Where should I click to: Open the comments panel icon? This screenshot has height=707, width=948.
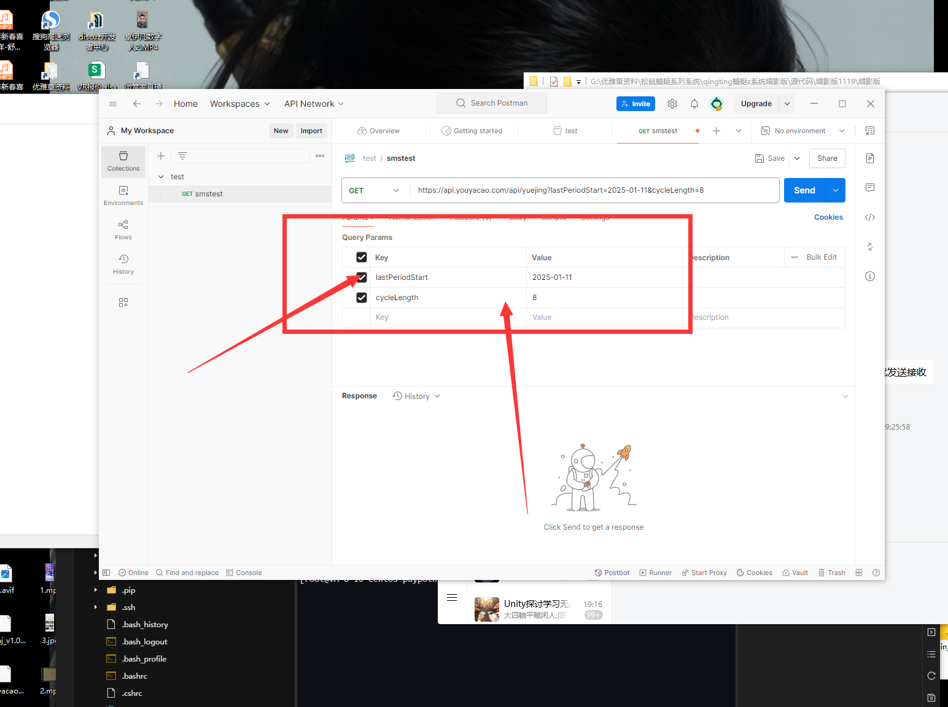click(870, 188)
